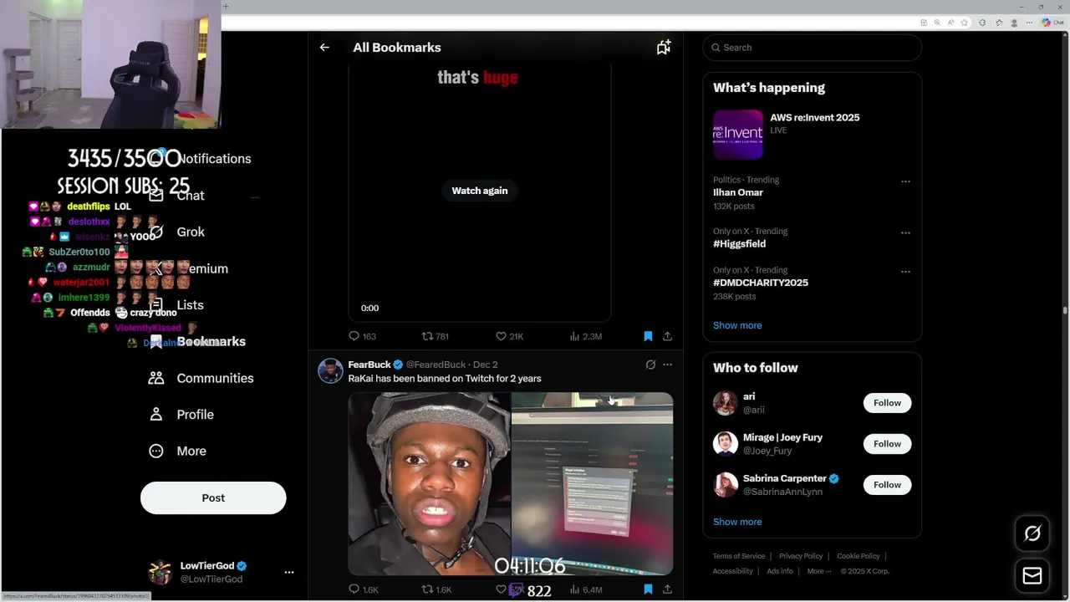Open Privacy Policy link
Viewport: 1070px width, 602px height.
(801, 556)
